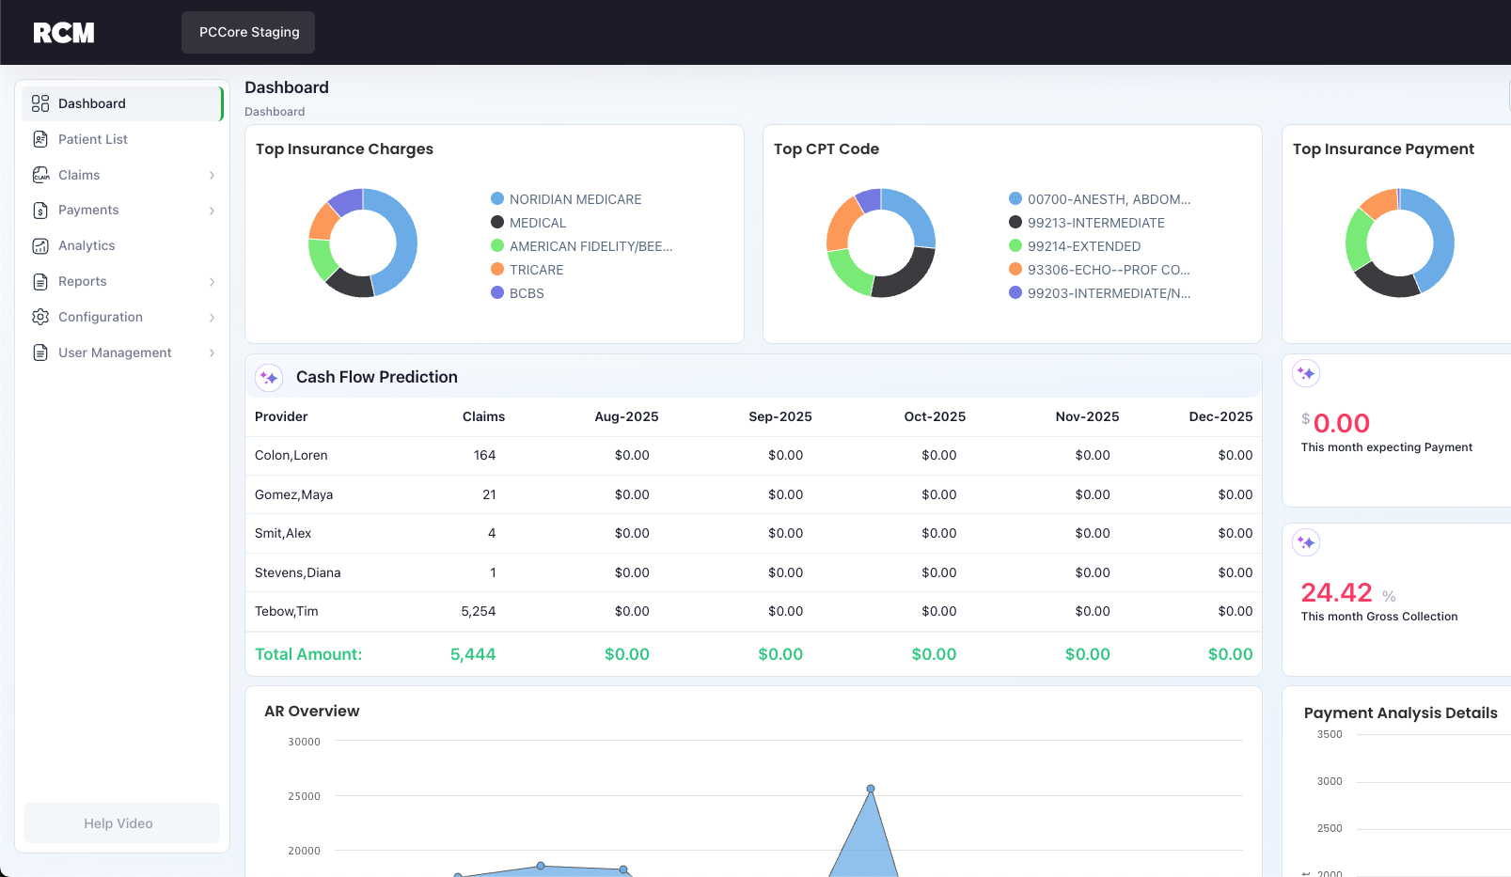
Task: Click the sparkle icon beside Cash Flow Prediction
Action: (x=269, y=378)
